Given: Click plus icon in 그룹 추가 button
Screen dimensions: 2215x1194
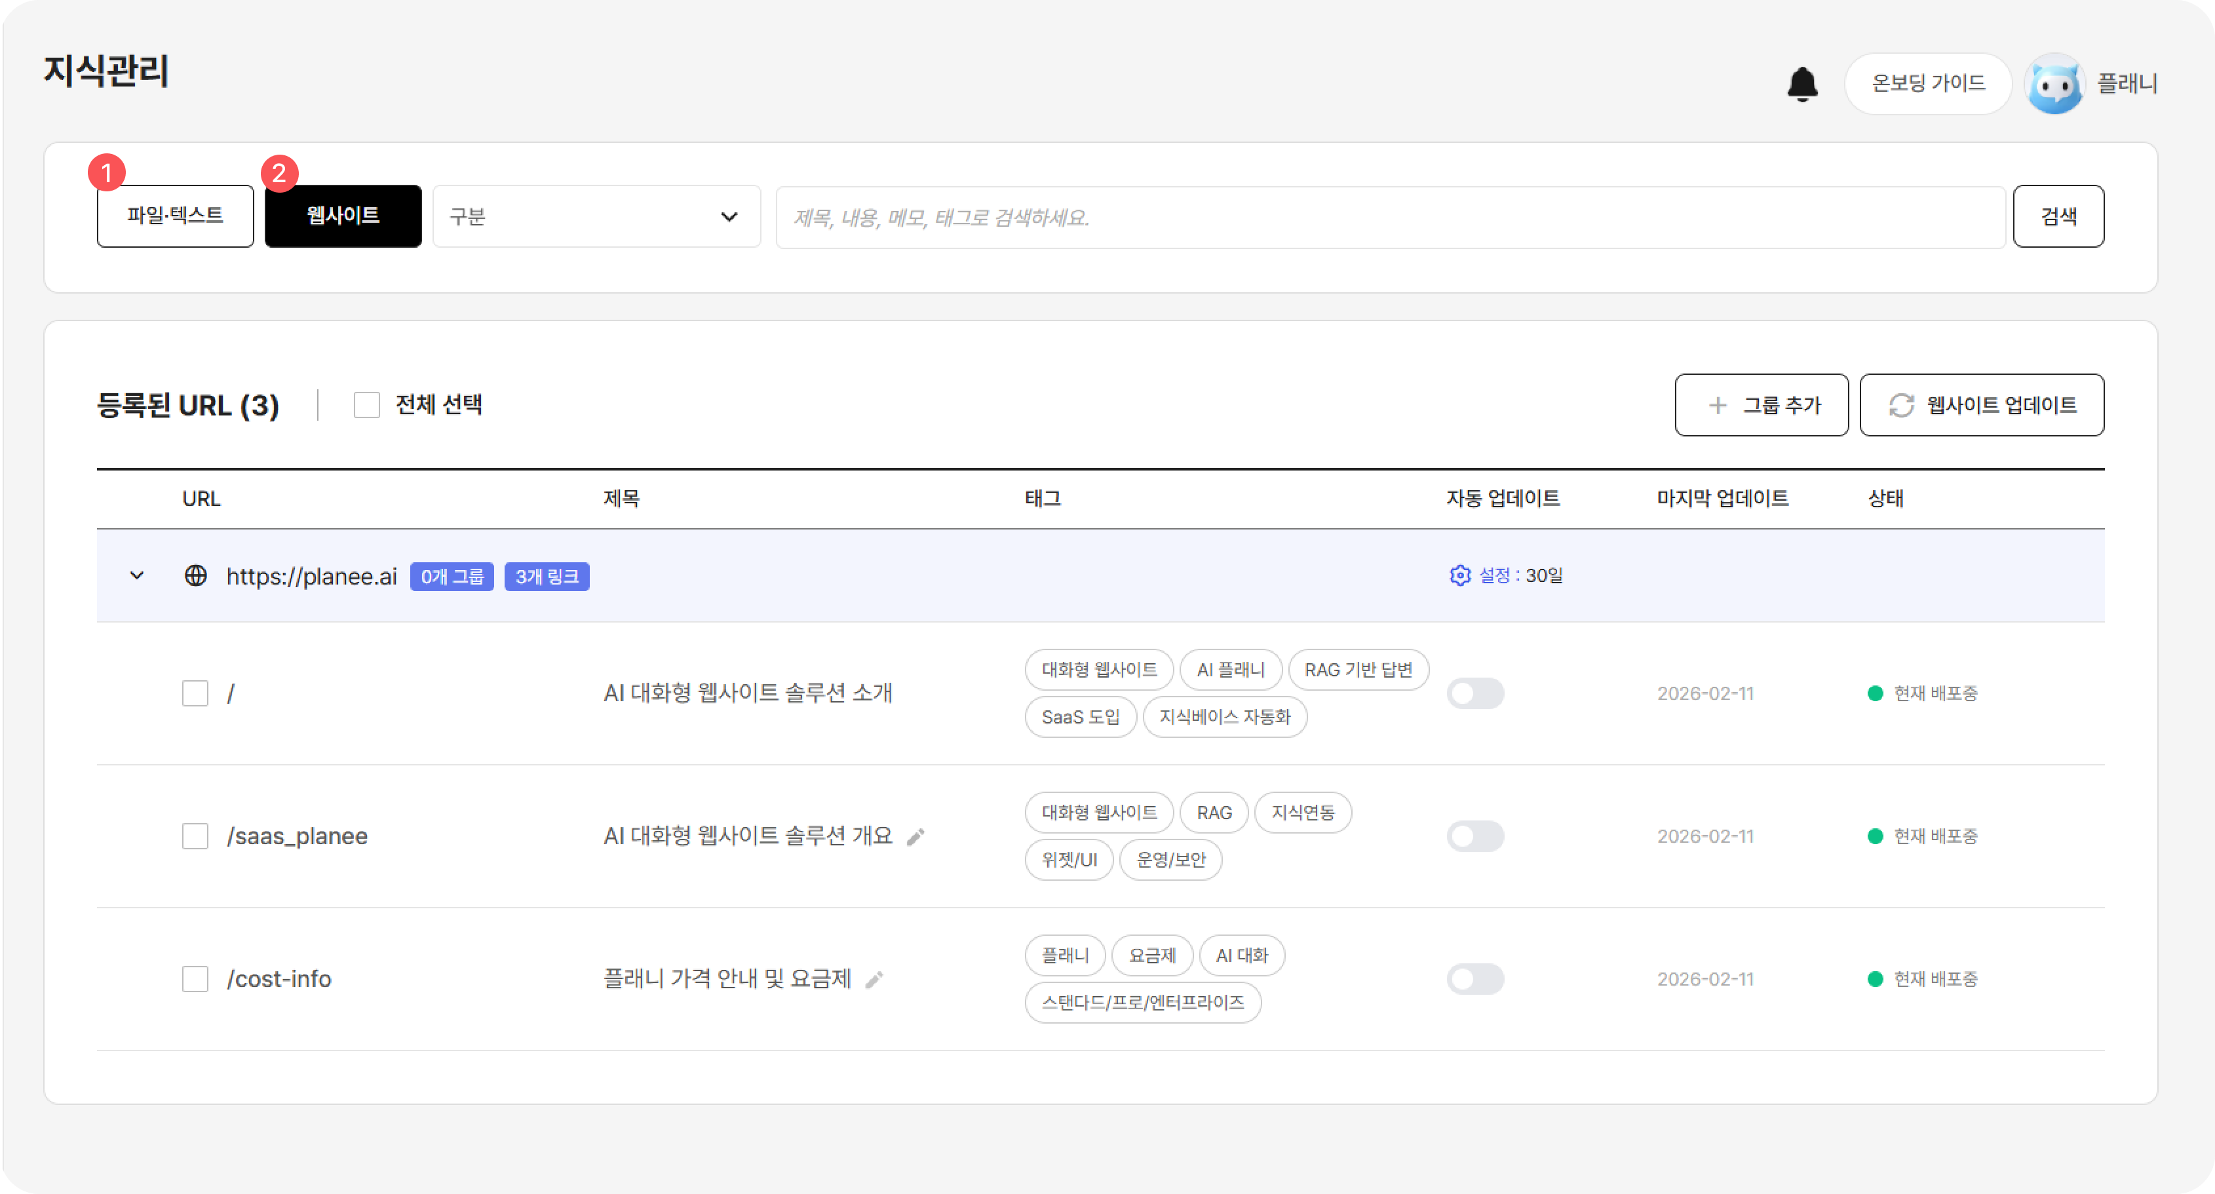Looking at the screenshot, I should pyautogui.click(x=1717, y=405).
